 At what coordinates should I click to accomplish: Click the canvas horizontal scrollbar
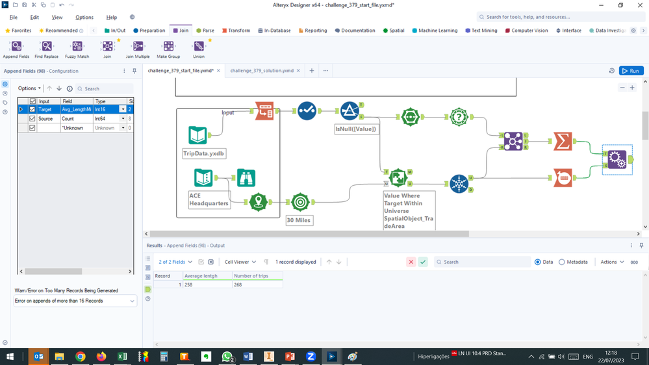(x=309, y=234)
